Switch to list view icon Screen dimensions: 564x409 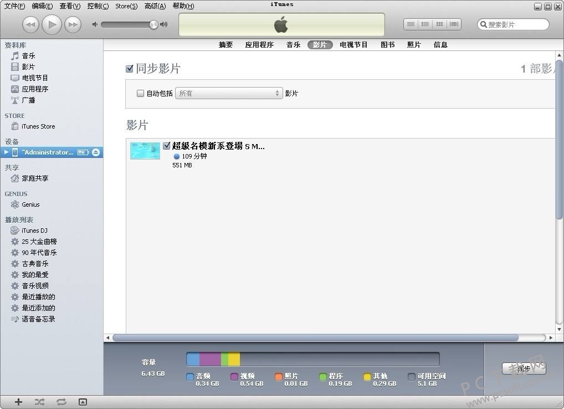click(x=411, y=24)
